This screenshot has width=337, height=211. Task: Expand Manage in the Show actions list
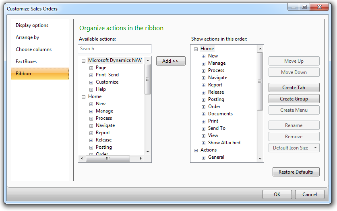[x=203, y=64]
